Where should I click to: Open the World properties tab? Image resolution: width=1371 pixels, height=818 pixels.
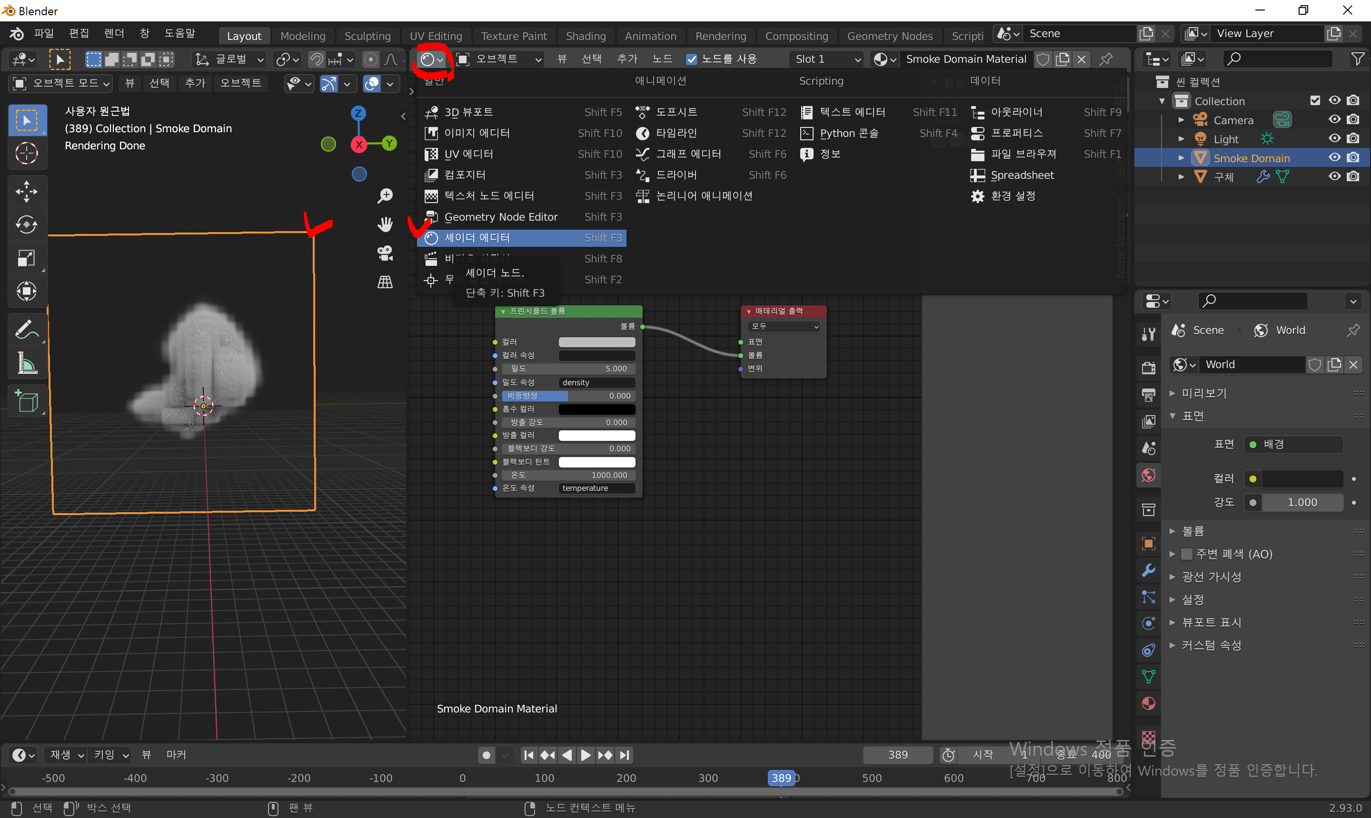point(1149,475)
